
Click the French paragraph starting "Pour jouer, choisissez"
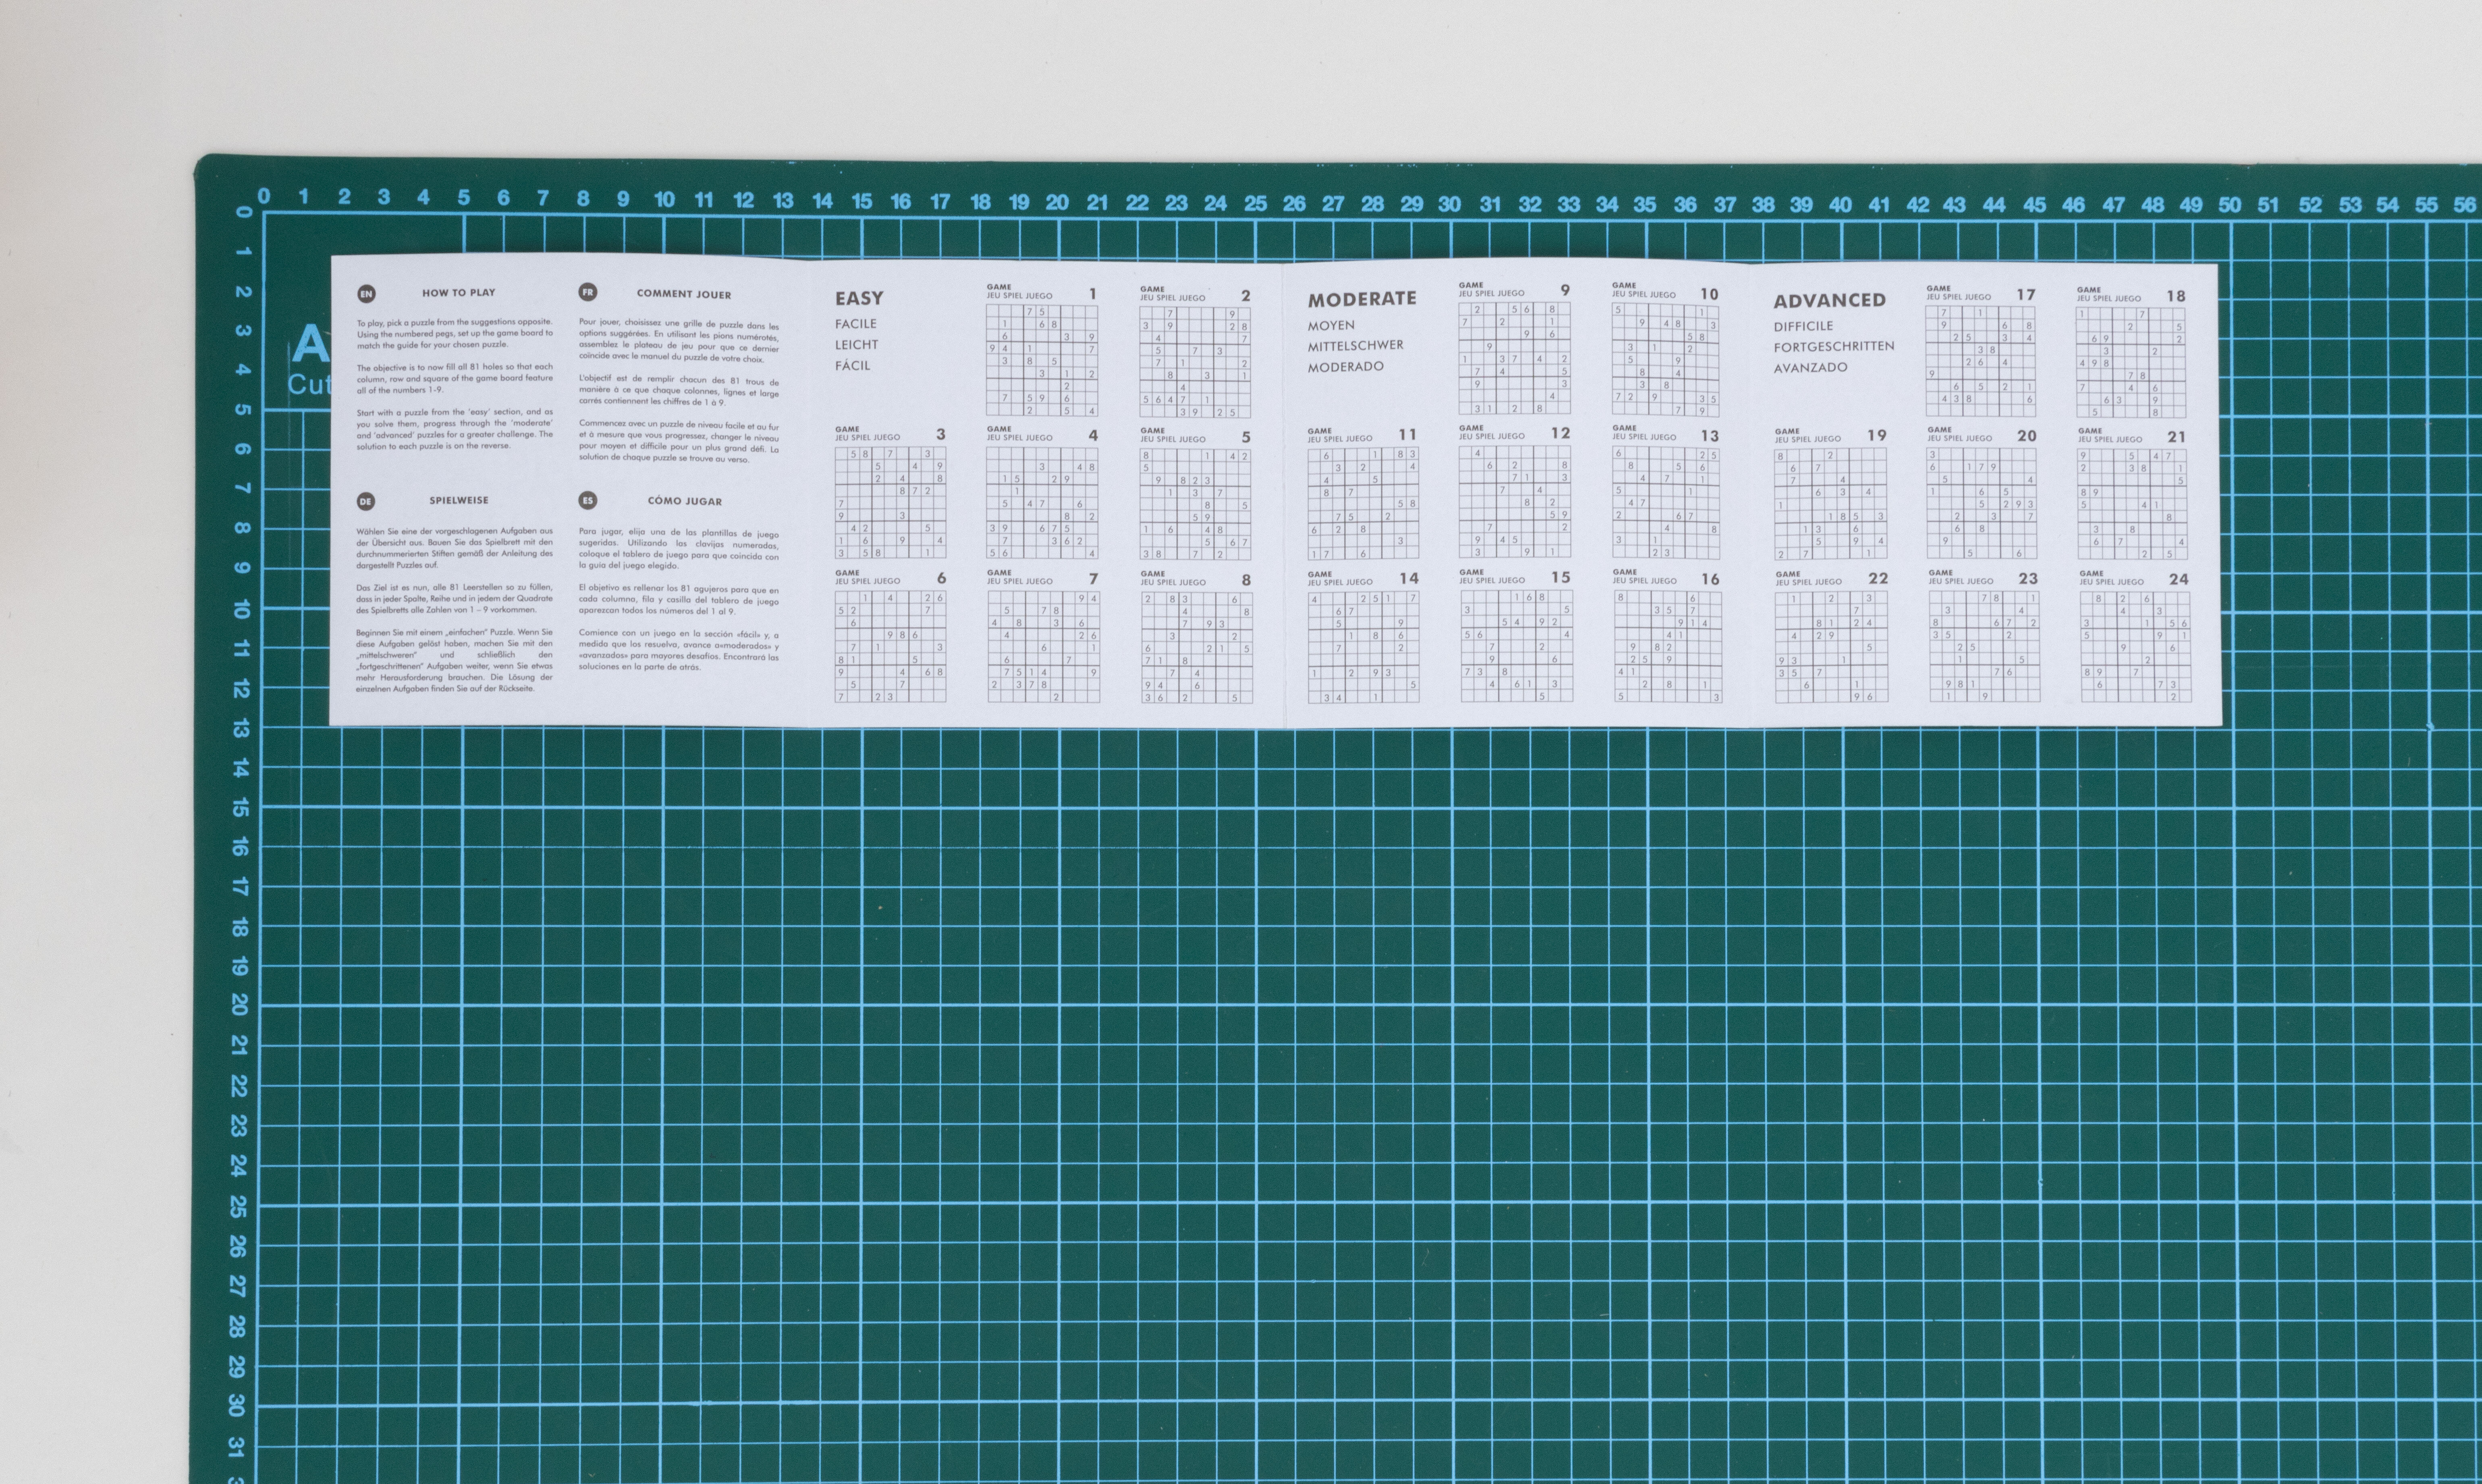click(678, 341)
